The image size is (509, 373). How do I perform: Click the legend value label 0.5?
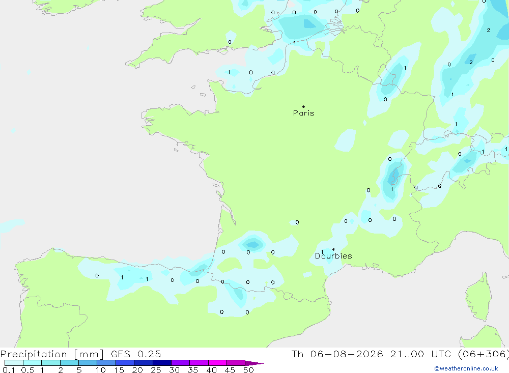[x=27, y=370]
